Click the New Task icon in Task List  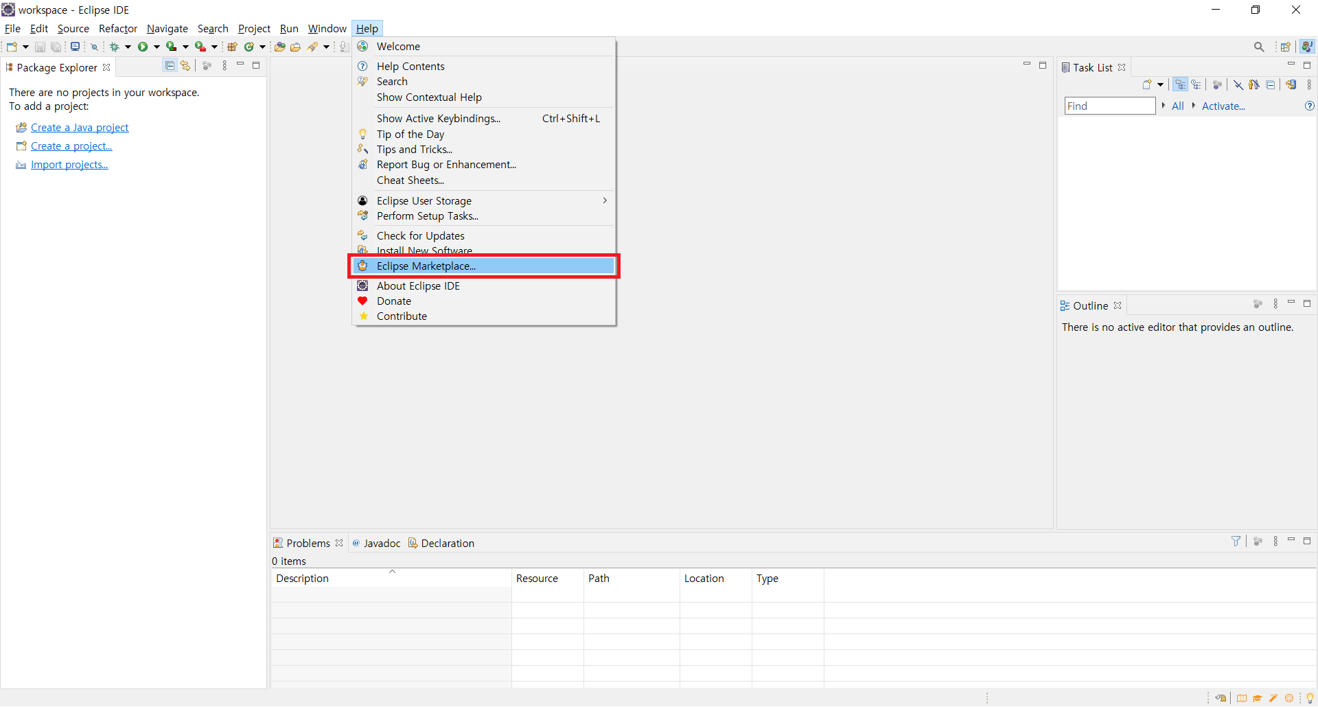[1147, 85]
